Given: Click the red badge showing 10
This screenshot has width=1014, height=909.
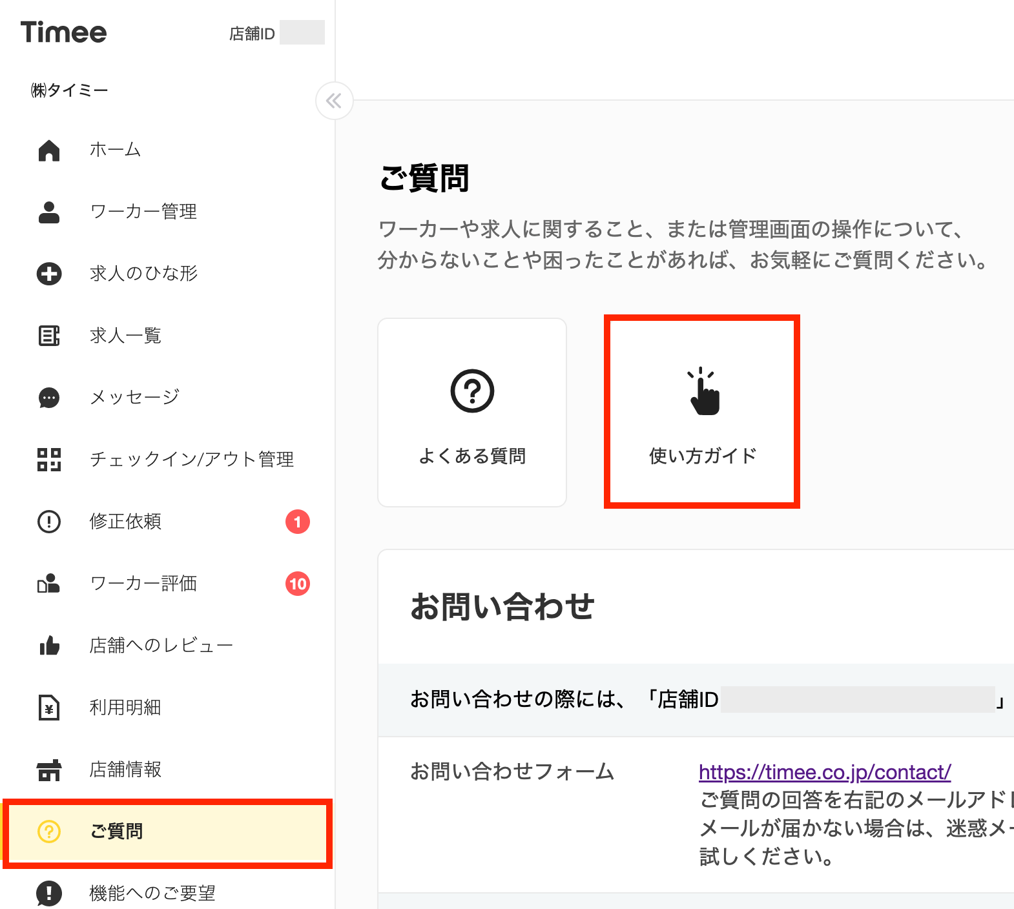Looking at the screenshot, I should click(298, 584).
